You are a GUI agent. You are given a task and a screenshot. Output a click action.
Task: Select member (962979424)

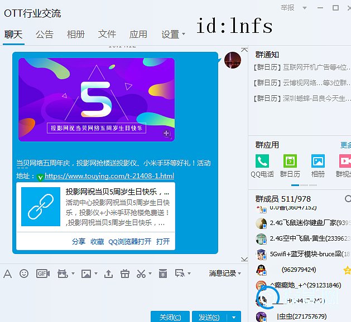299,270
